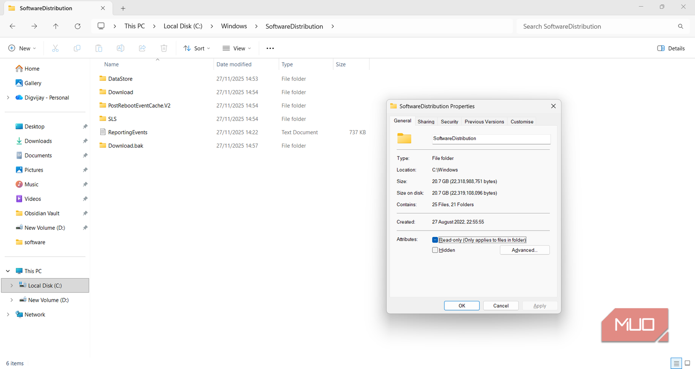Click the search magnifier icon

(681, 27)
